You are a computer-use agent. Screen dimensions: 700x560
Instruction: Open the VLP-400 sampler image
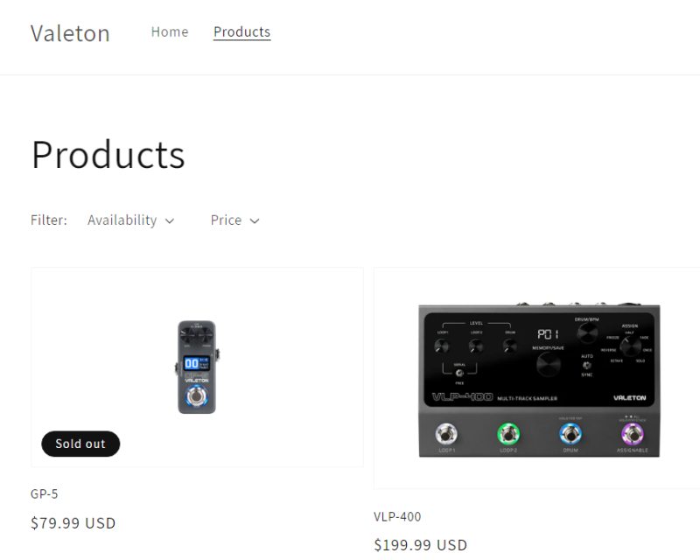[539, 380]
